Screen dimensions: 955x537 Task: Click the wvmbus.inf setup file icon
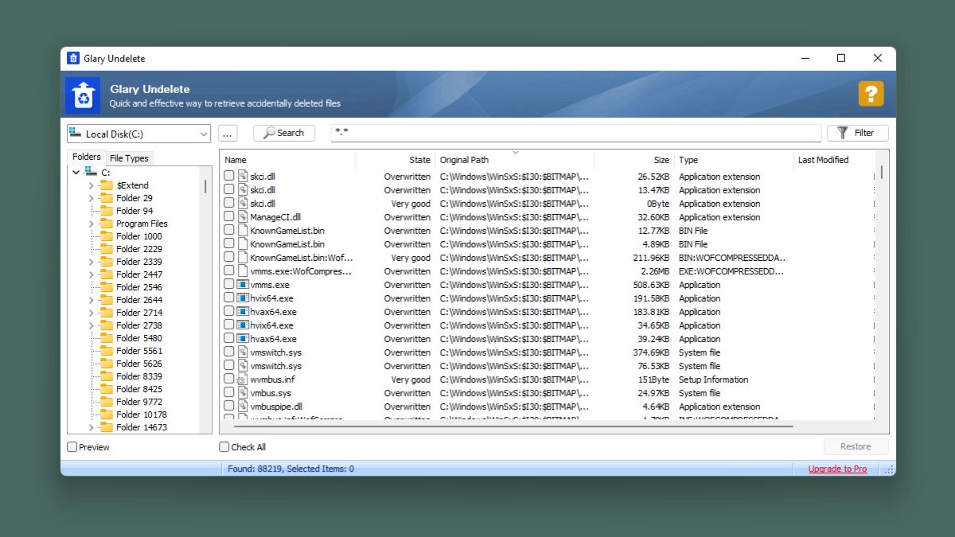pyautogui.click(x=243, y=379)
